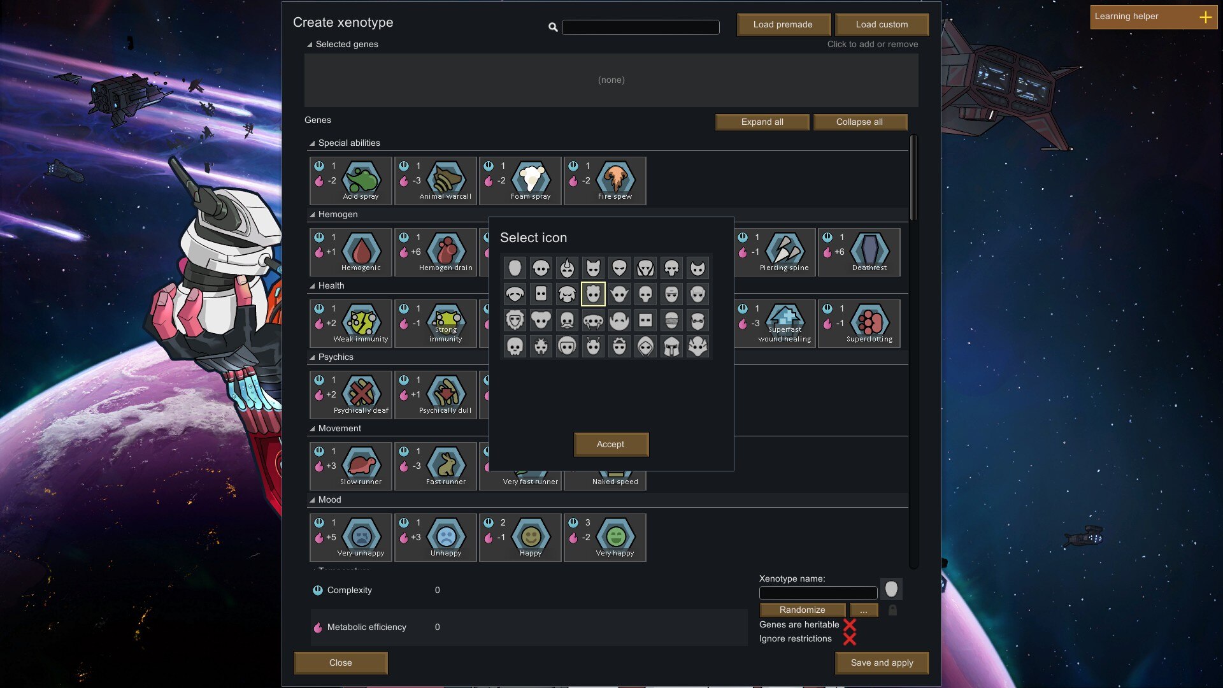Choose the skull icon in the bottom row
This screenshot has width=1223, height=688.
pos(515,346)
